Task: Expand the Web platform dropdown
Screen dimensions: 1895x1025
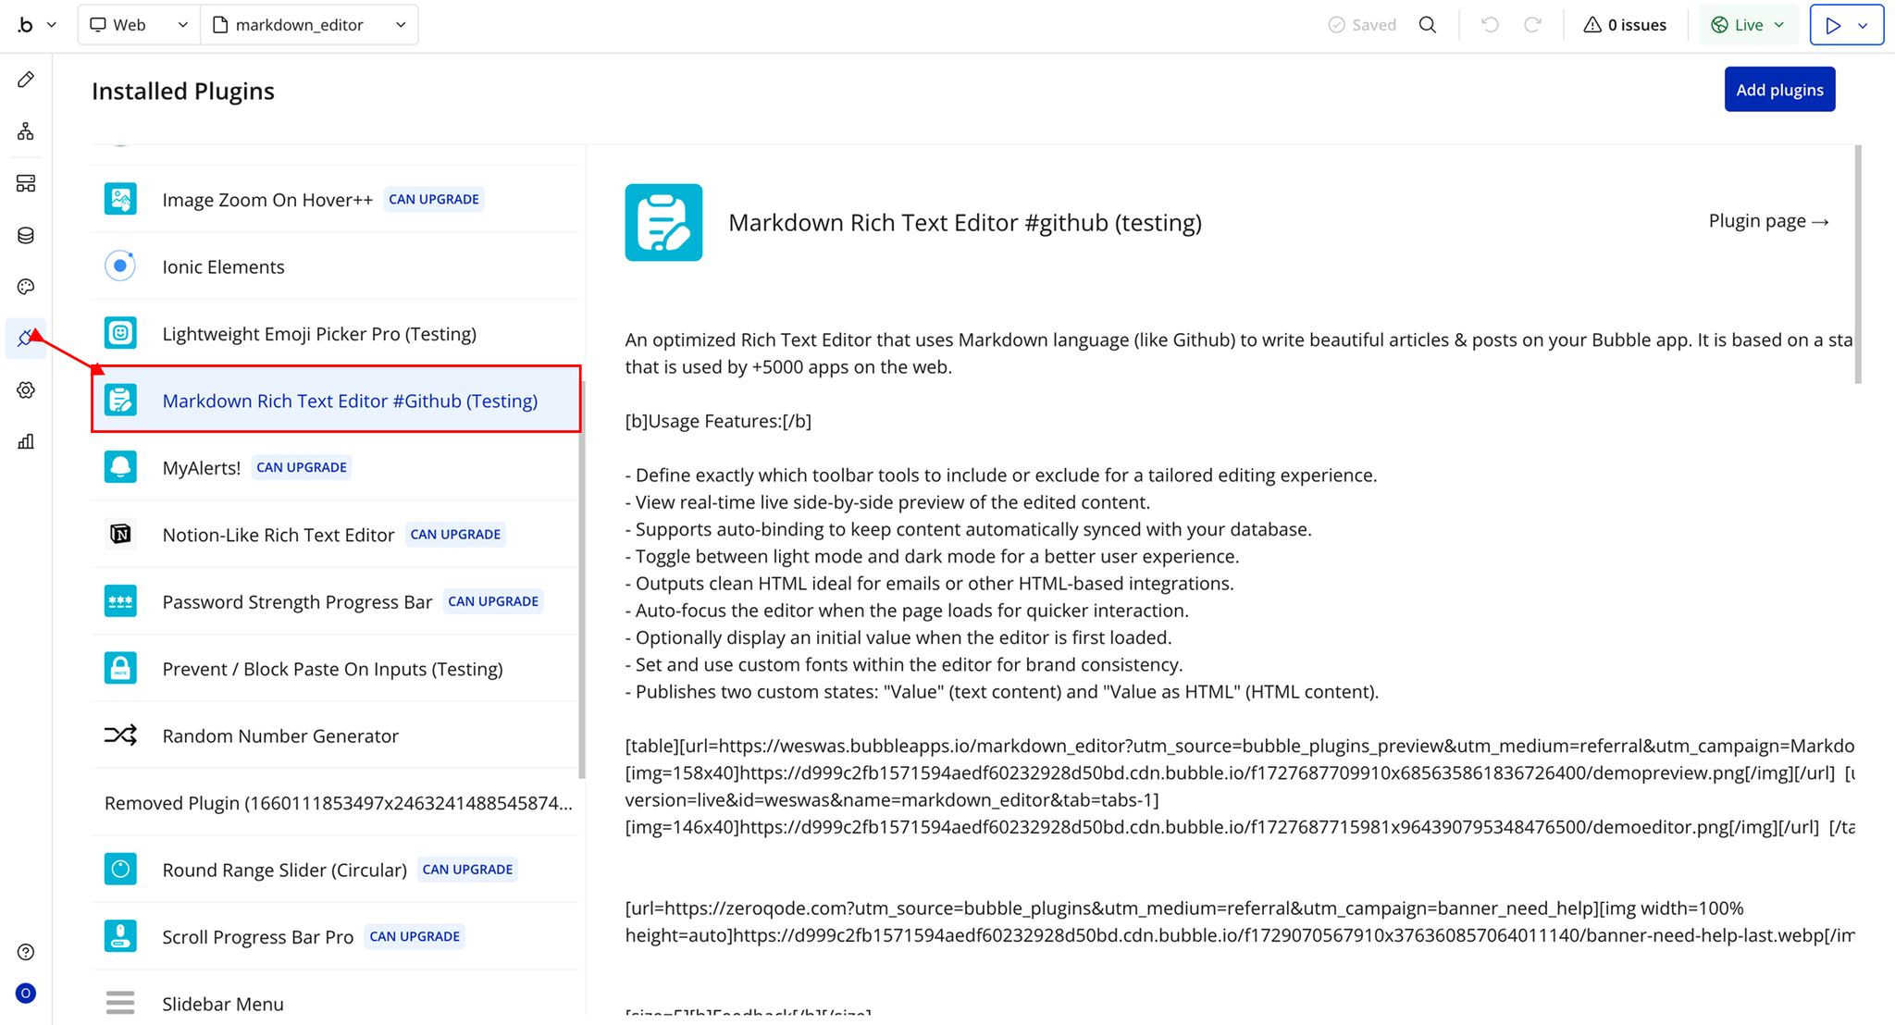Action: point(139,25)
